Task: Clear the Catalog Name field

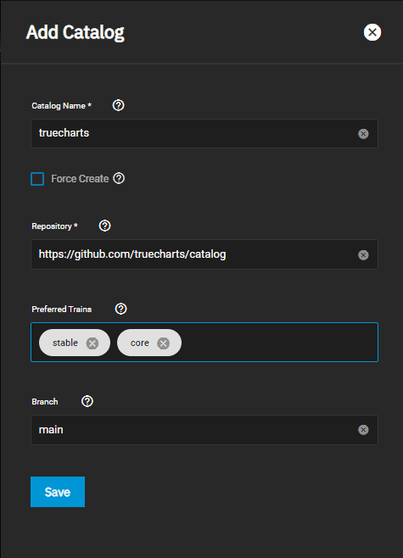Action: coord(363,134)
